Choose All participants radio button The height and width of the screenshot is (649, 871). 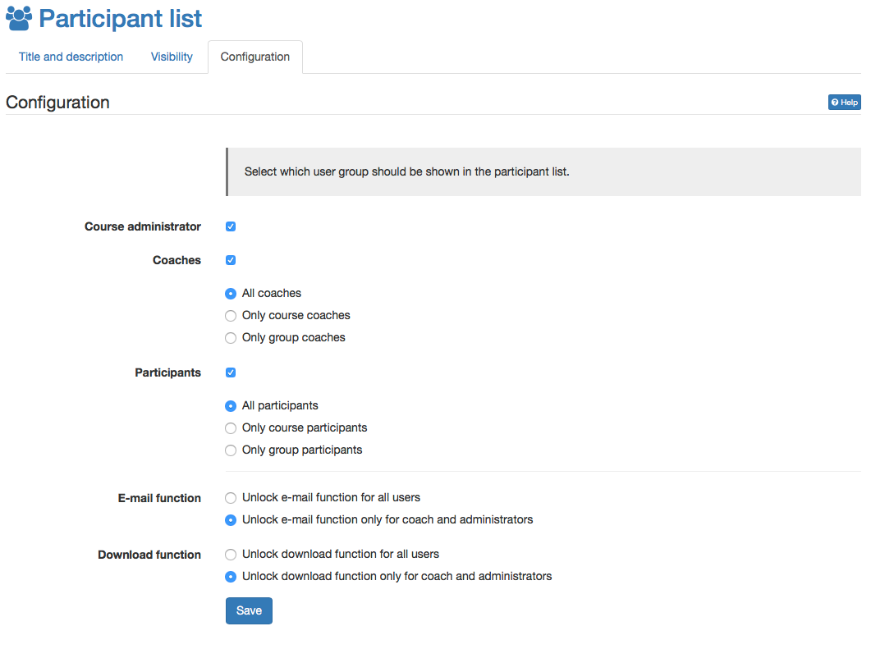point(231,405)
